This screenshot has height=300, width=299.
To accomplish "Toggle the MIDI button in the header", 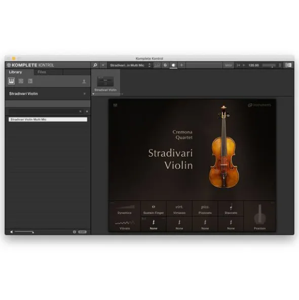I will (x=229, y=65).
